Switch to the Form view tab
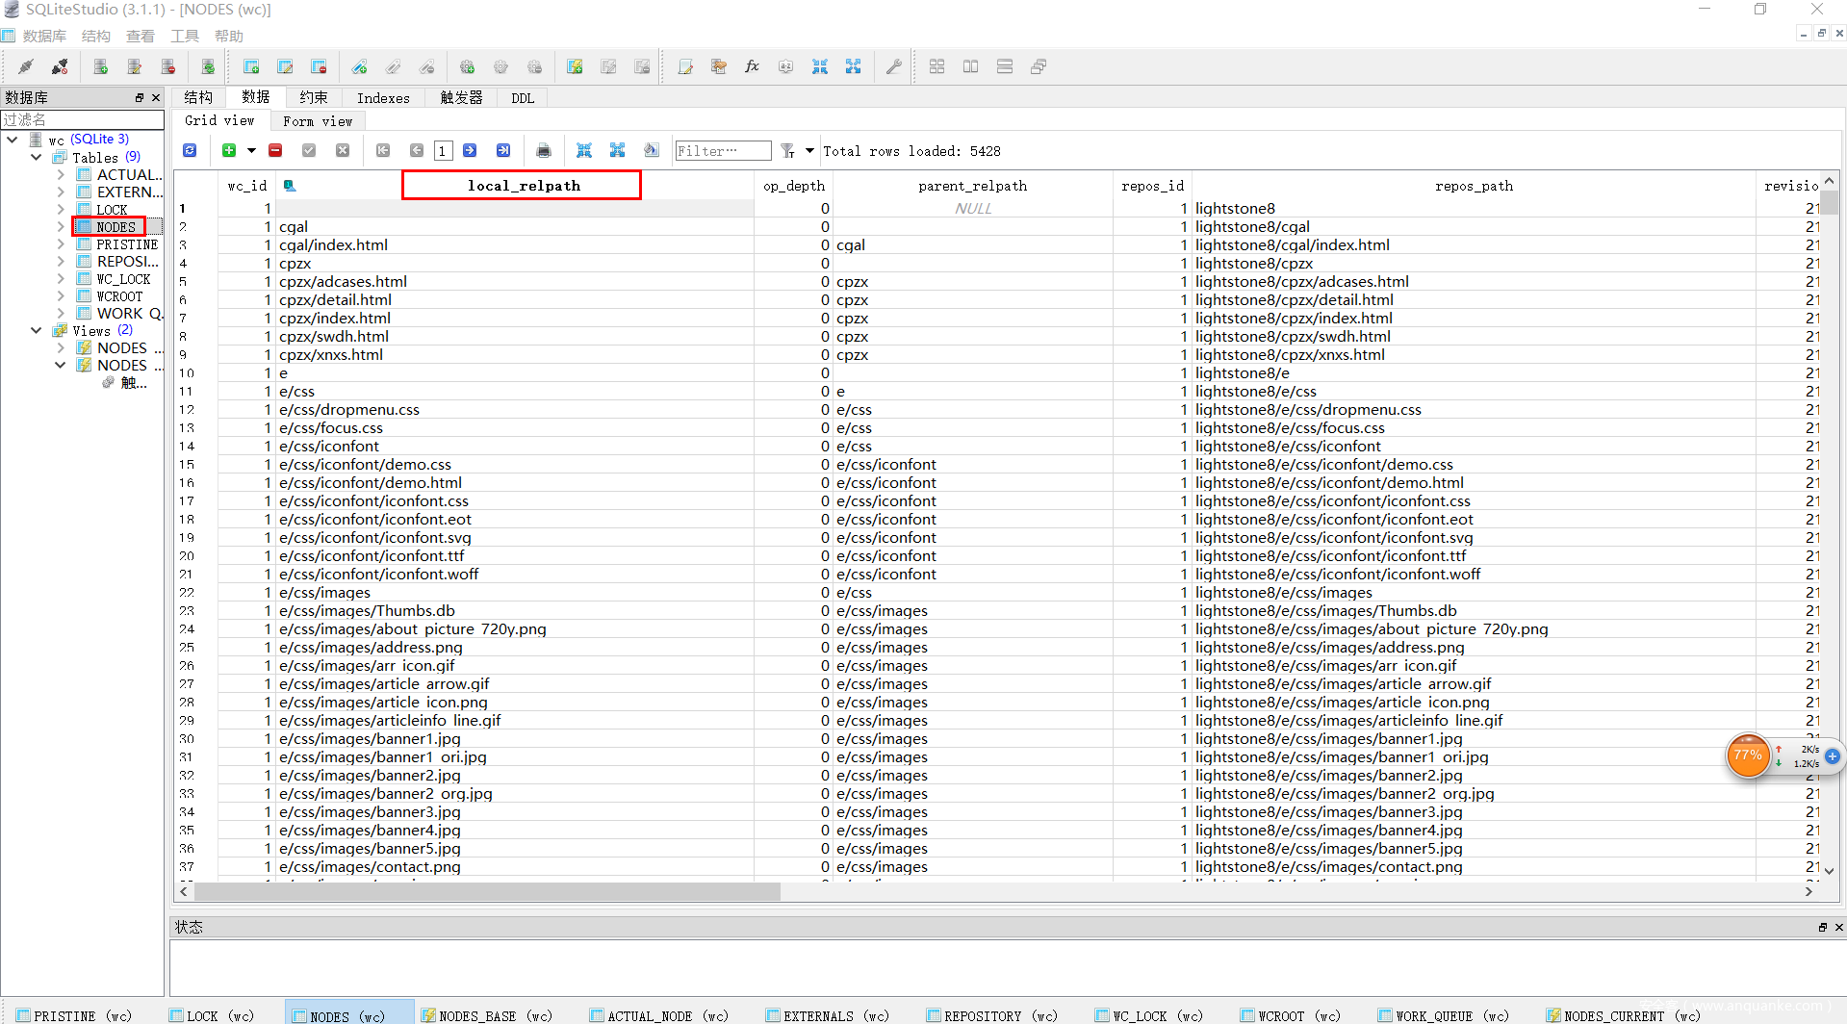The height and width of the screenshot is (1024, 1847). pyautogui.click(x=318, y=121)
